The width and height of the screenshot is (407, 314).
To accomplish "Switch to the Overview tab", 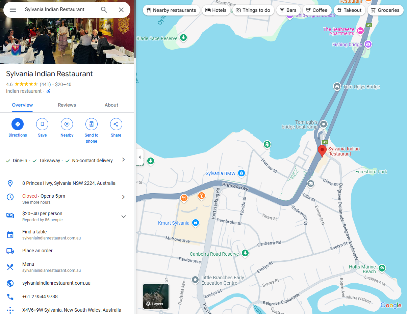I will pyautogui.click(x=22, y=105).
